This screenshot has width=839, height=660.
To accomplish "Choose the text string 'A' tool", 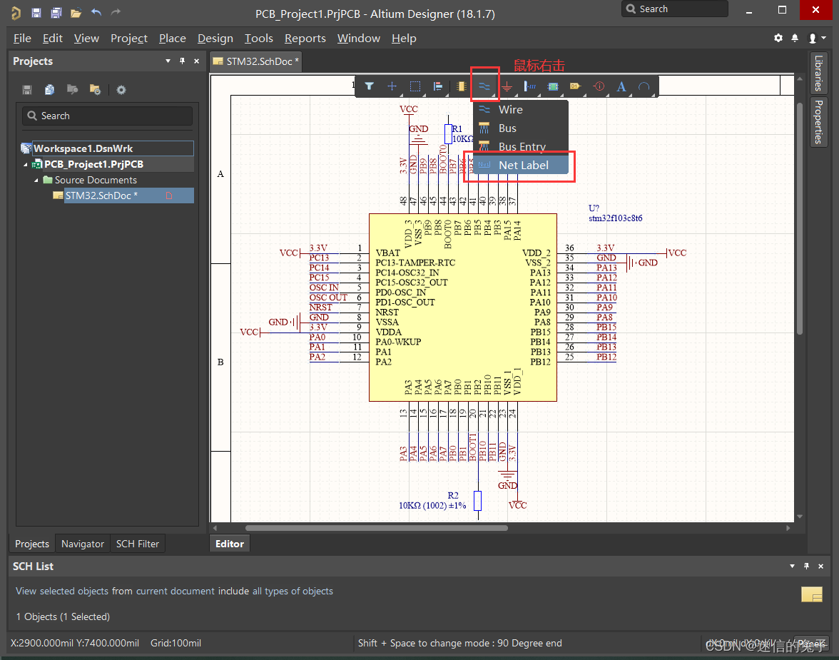I will 621,86.
